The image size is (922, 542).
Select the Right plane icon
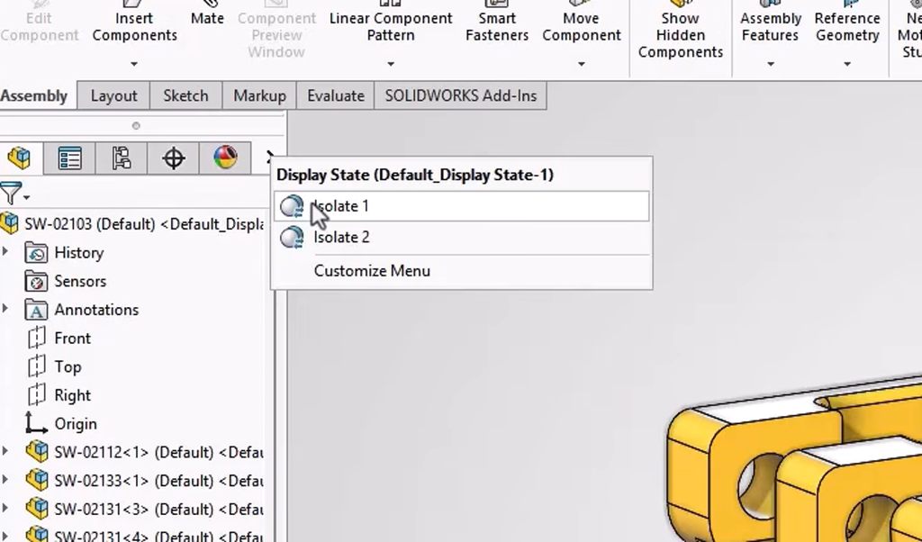tap(36, 395)
